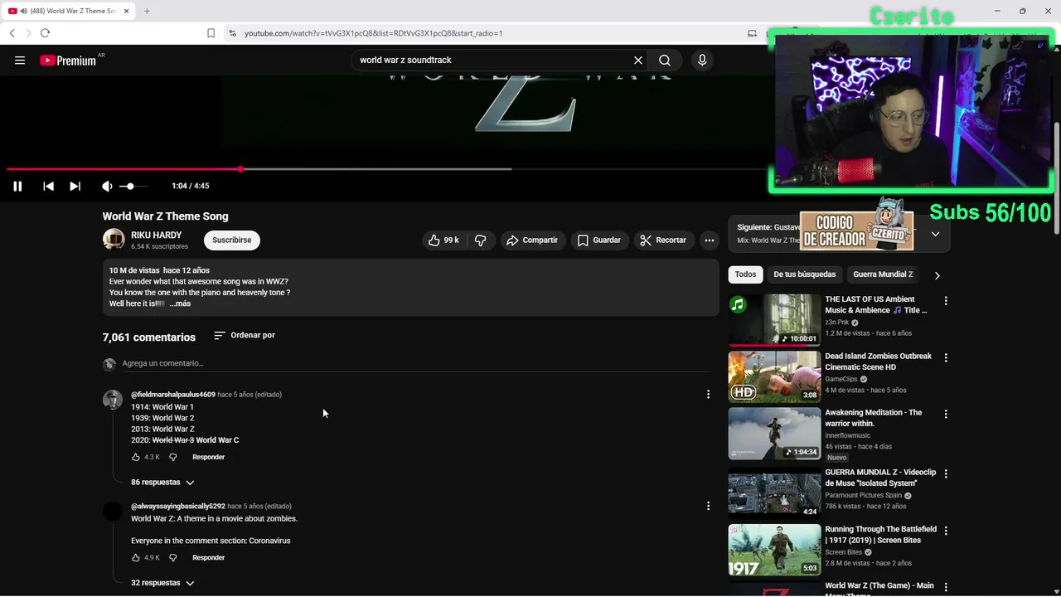The width and height of the screenshot is (1061, 597).
Task: Select the Guerra Mundial Z chip
Action: click(x=883, y=274)
